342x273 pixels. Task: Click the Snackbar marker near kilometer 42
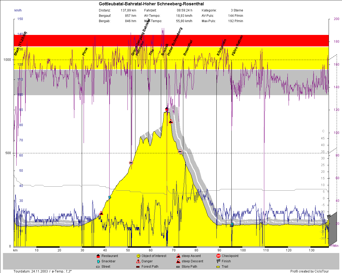110,197
